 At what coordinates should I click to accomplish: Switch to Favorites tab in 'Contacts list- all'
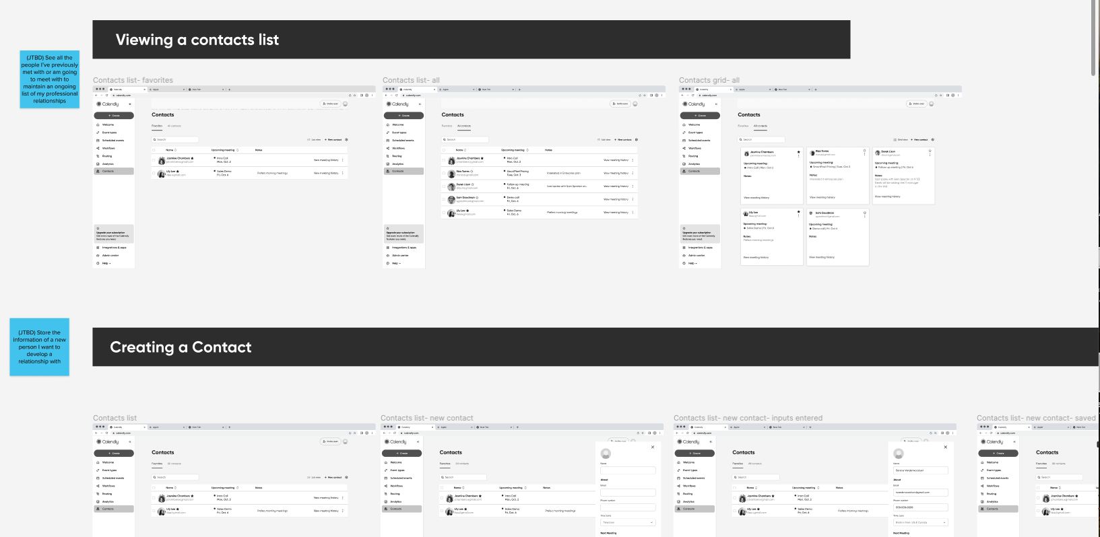pyautogui.click(x=447, y=126)
